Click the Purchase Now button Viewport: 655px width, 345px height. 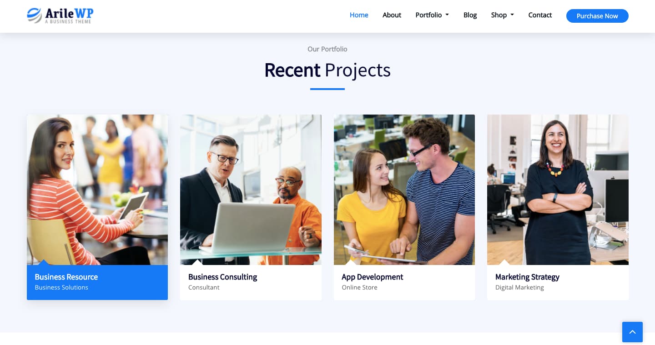[x=597, y=16]
